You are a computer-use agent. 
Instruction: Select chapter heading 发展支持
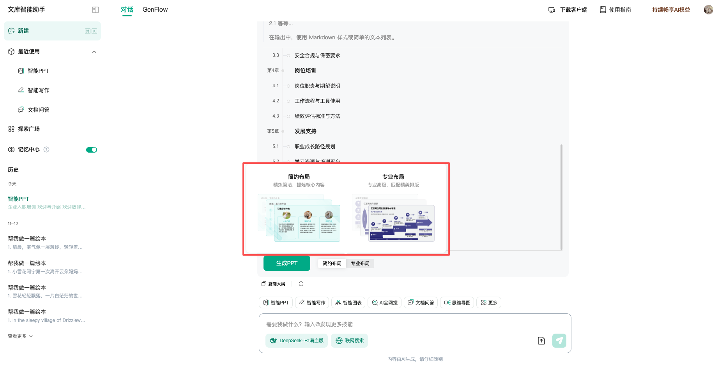pos(306,131)
